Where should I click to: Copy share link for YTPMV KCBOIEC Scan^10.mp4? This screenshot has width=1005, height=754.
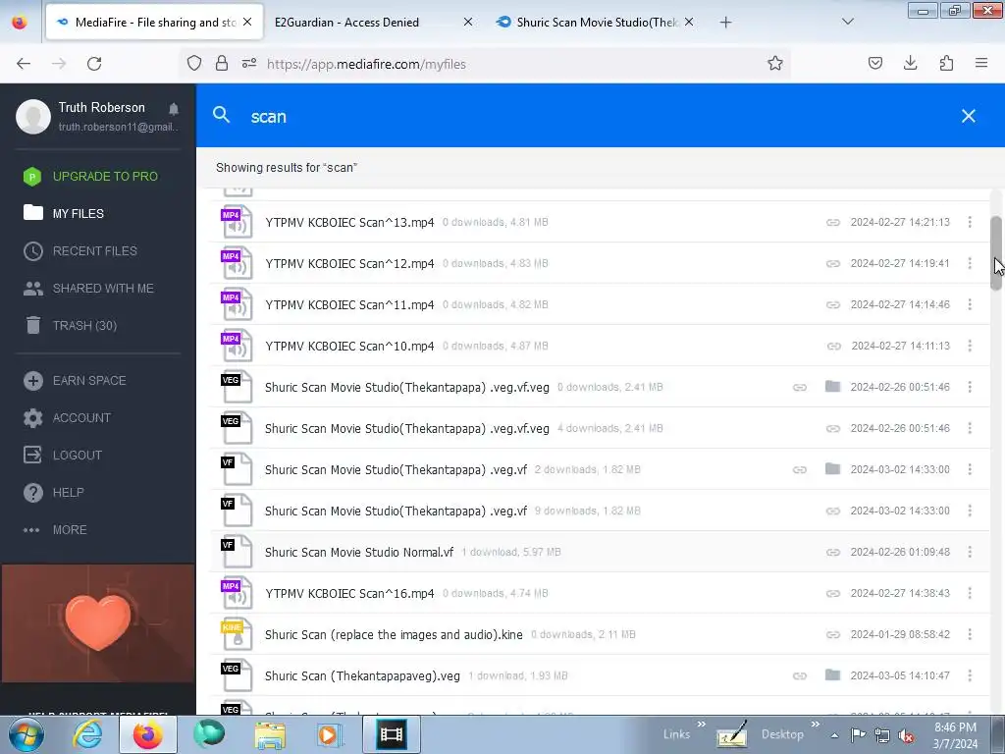click(x=833, y=347)
